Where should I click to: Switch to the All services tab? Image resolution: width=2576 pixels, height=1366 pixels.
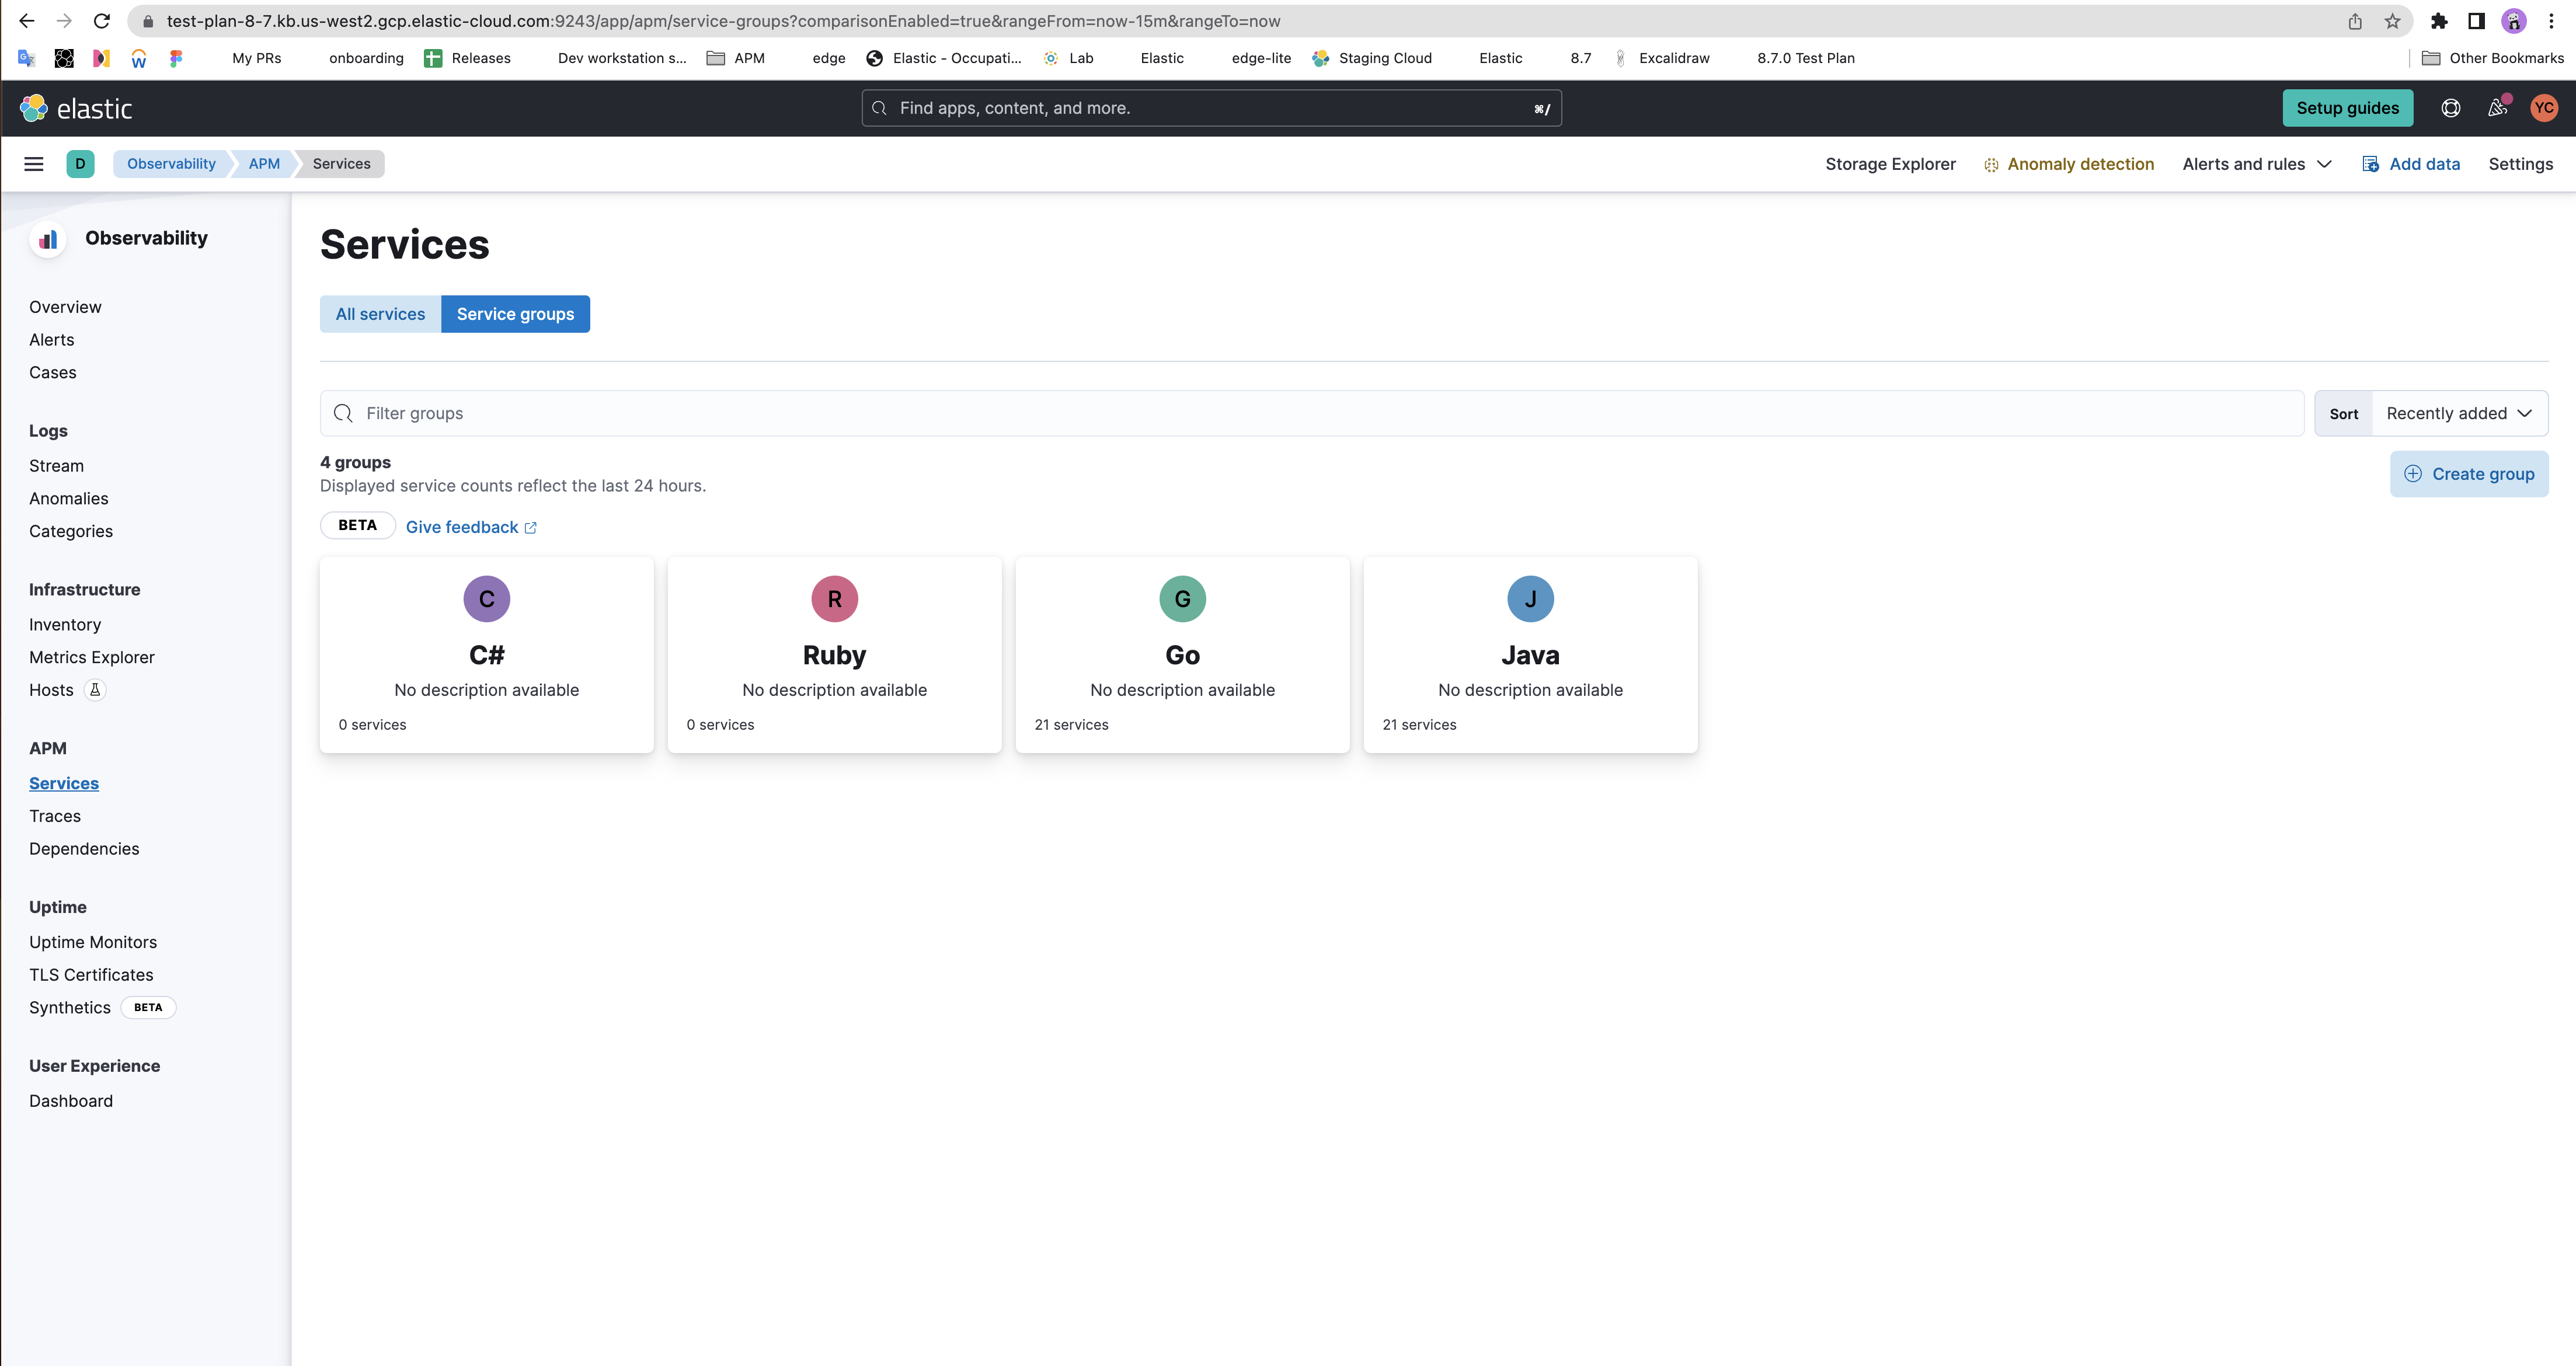(x=380, y=313)
